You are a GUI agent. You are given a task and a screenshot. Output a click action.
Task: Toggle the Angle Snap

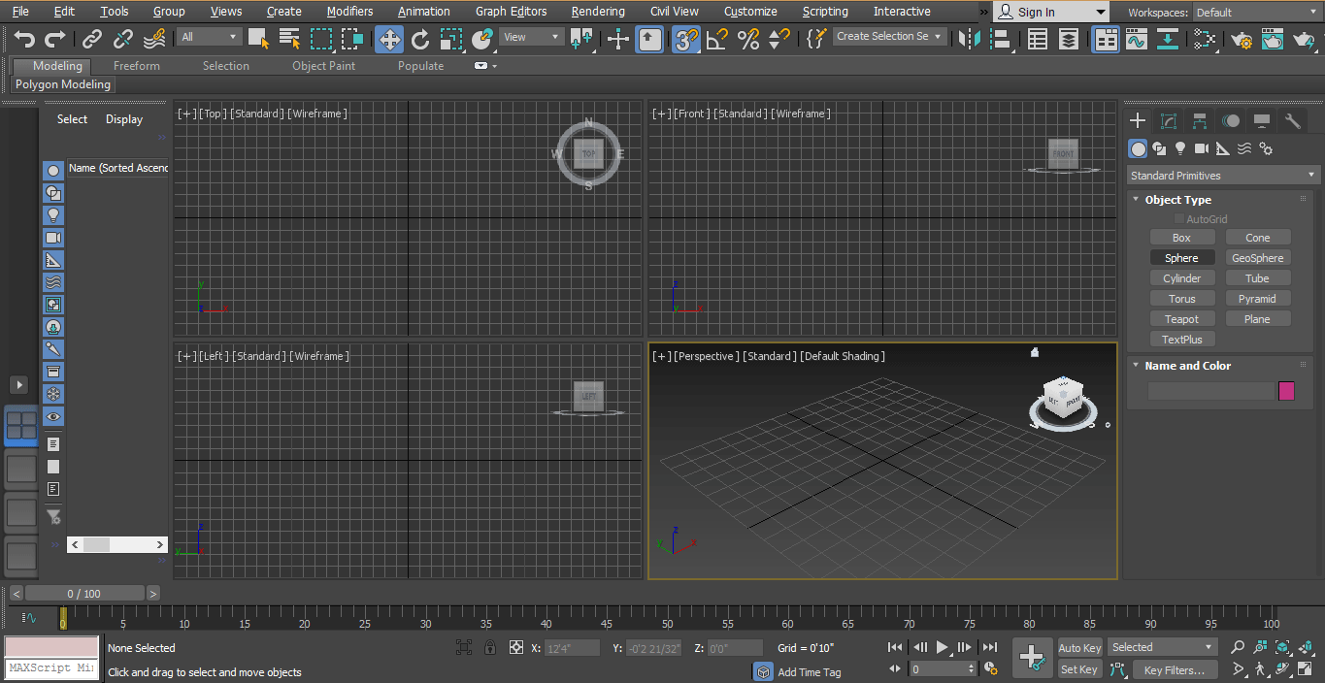click(x=718, y=36)
